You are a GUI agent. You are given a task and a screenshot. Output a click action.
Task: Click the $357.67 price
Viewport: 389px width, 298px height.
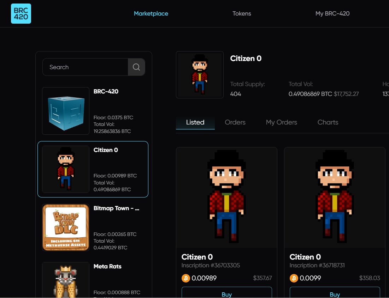pyautogui.click(x=263, y=278)
